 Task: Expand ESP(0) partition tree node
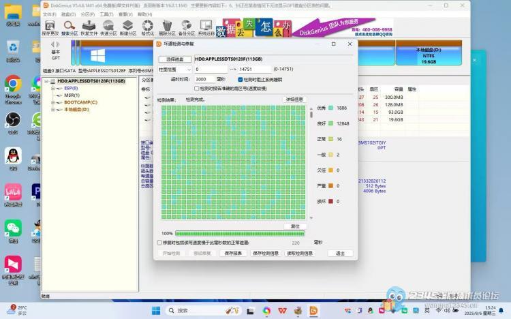(52, 88)
